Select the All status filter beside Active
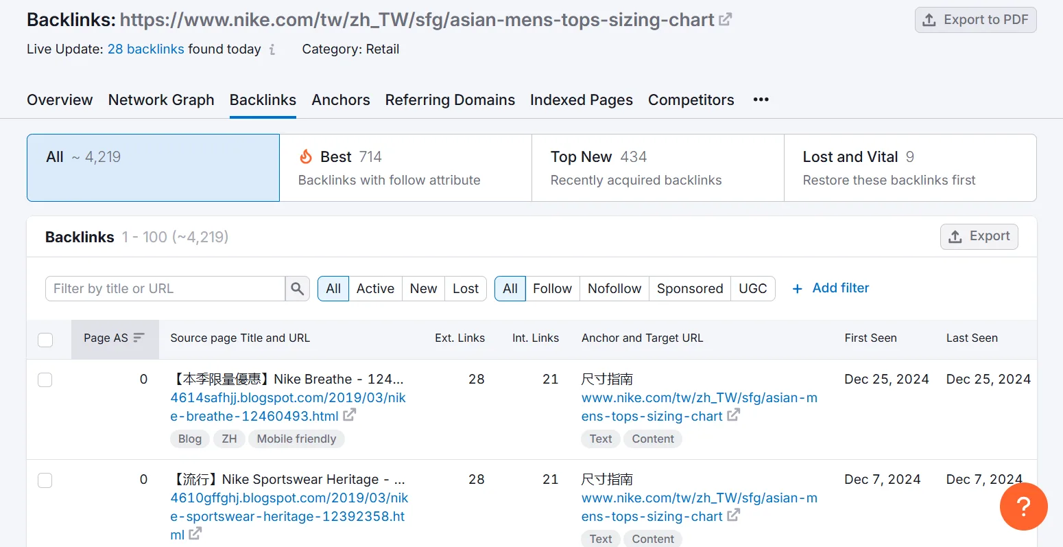 [333, 289]
